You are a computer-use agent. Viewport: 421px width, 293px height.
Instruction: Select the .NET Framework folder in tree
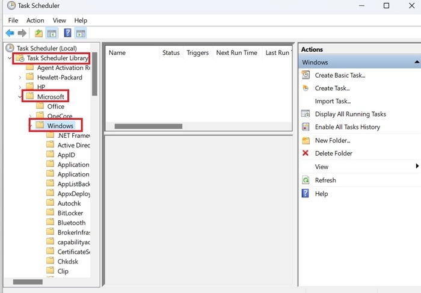(x=73, y=135)
